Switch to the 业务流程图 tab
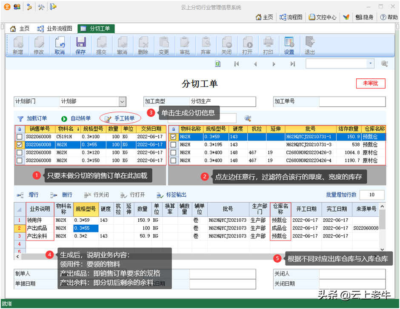400x309 pixels. (x=55, y=29)
